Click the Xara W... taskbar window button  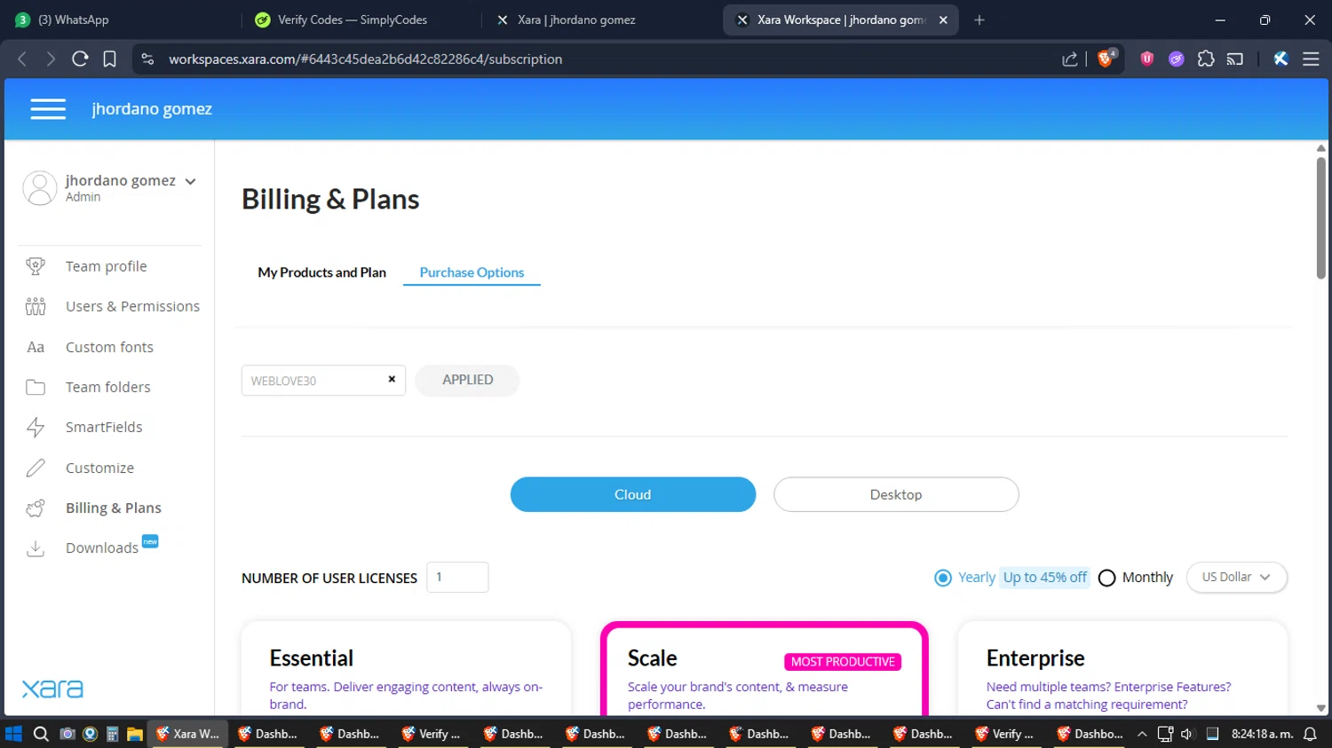click(188, 734)
